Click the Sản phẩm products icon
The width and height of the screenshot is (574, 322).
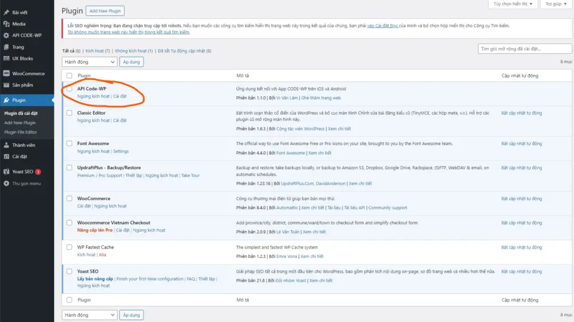[x=6, y=85]
